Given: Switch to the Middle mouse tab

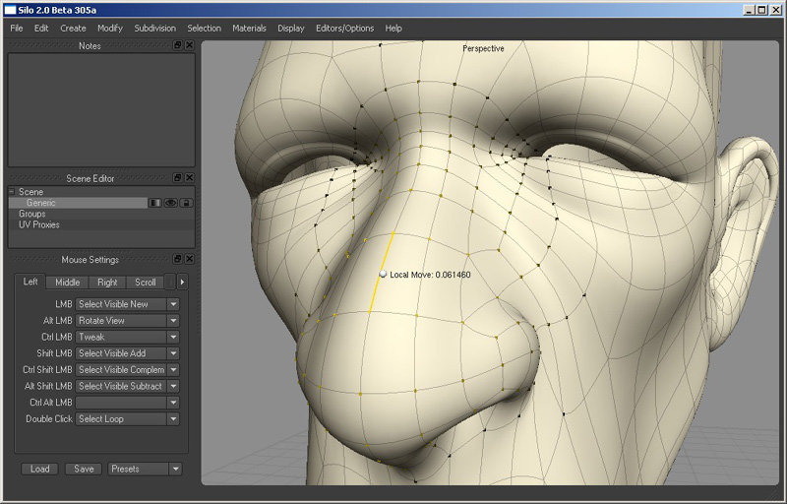Looking at the screenshot, I should pos(68,283).
